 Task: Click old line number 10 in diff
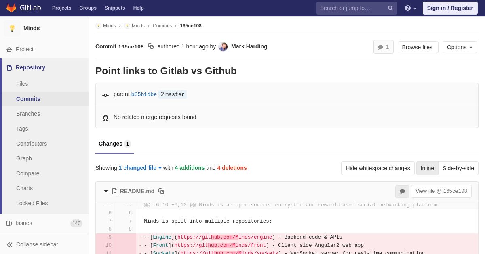(106, 245)
